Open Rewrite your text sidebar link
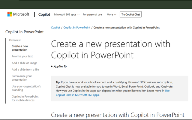 (22, 56)
